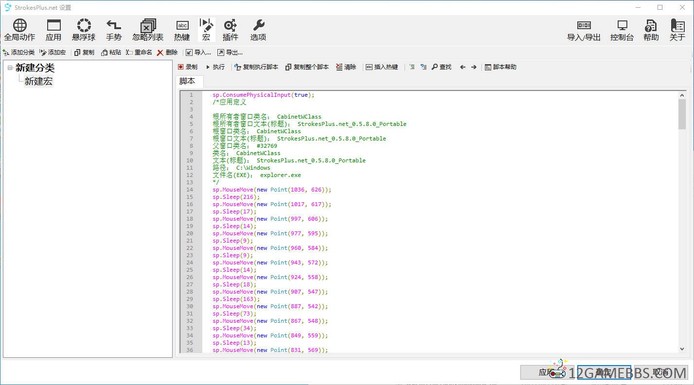
Task: Open the 手势 gestures section
Action: pyautogui.click(x=114, y=30)
